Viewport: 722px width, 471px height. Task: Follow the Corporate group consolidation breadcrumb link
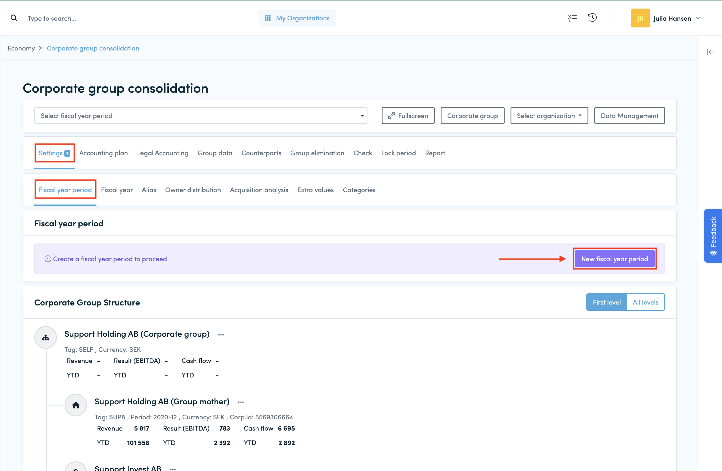93,48
